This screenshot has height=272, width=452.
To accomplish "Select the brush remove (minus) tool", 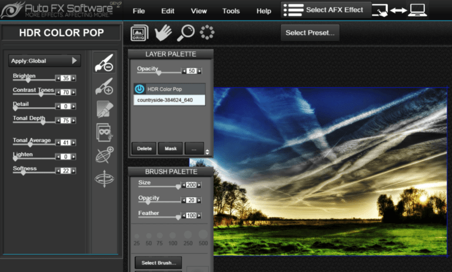I will [x=104, y=64].
